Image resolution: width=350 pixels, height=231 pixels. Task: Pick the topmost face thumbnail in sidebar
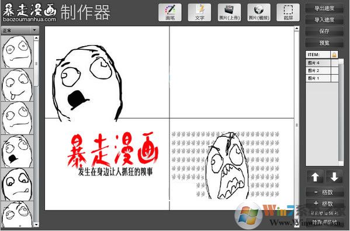pyautogui.click(x=17, y=52)
